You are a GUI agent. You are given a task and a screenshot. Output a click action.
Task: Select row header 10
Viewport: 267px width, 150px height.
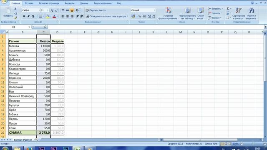(3, 78)
